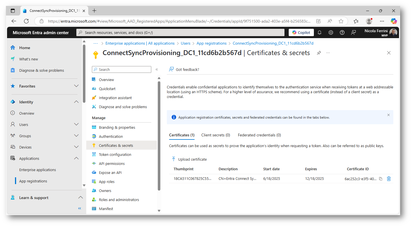The height and width of the screenshot is (227, 412).
Task: Expand breadcrumb ellipsis
Action: coord(96,43)
